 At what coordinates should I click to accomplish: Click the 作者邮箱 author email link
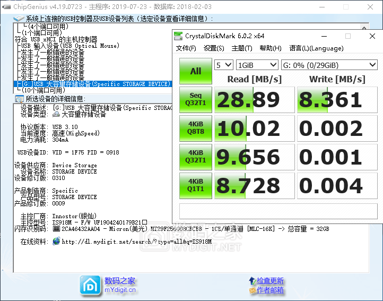(270, 290)
